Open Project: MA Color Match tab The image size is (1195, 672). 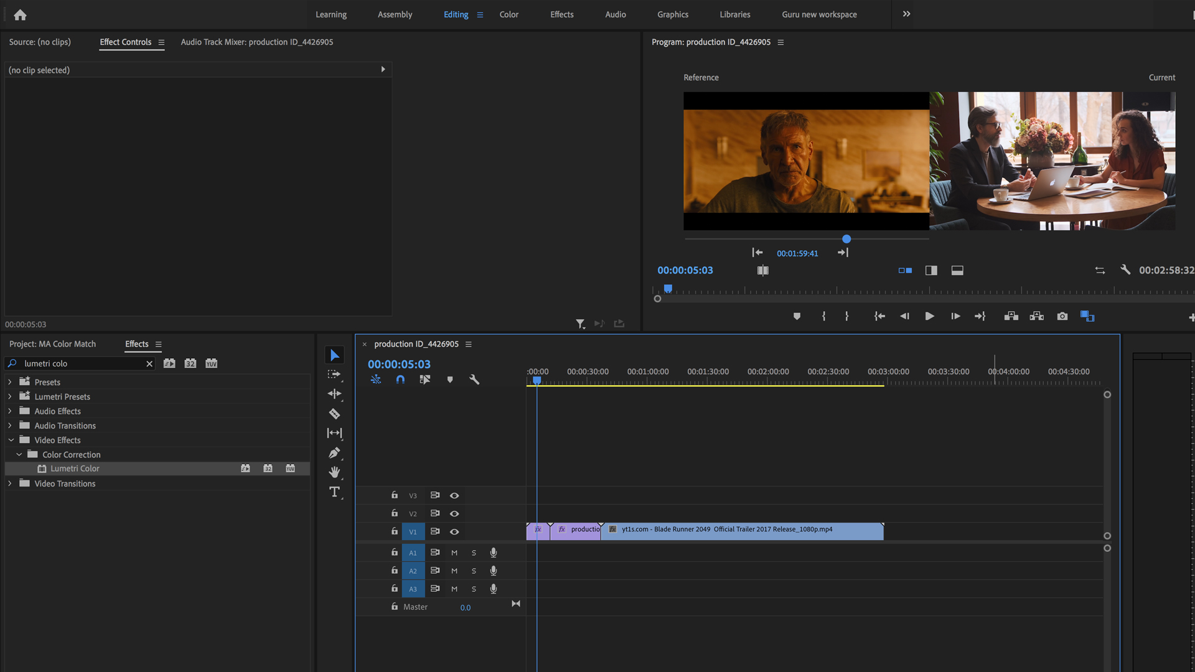[x=52, y=343]
